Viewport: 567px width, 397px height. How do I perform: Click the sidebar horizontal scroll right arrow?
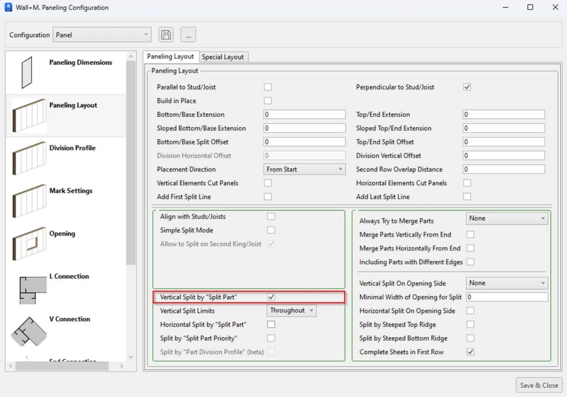coord(121,366)
